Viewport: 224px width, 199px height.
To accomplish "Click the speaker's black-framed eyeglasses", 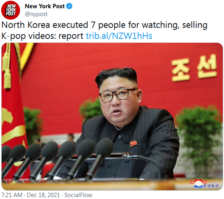I will point(118,95).
